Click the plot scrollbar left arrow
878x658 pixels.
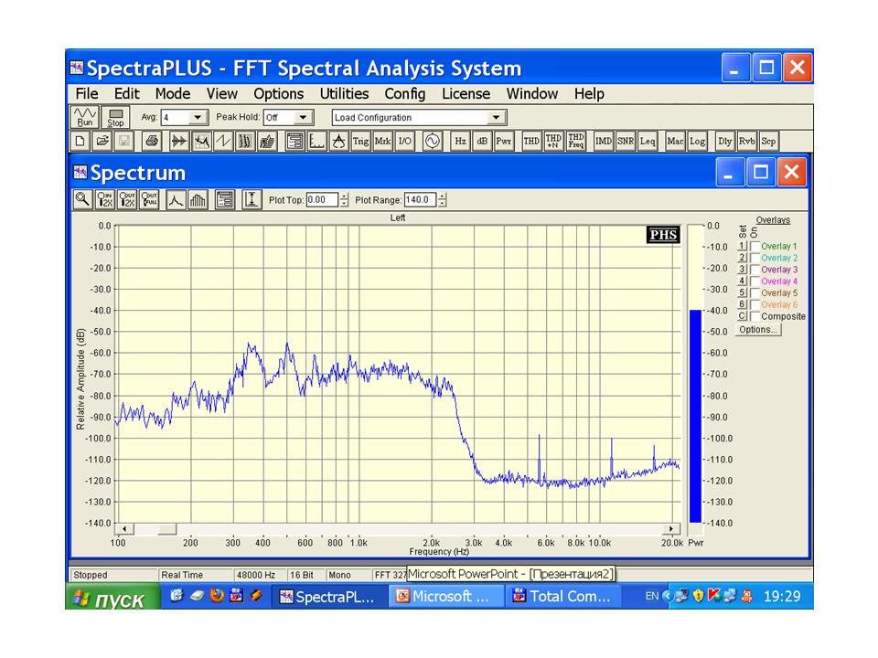[x=123, y=529]
